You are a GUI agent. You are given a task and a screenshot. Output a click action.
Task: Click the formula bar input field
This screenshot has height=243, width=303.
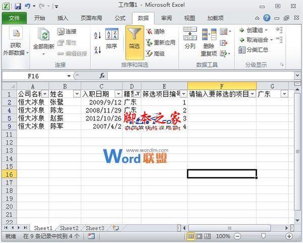point(200,76)
